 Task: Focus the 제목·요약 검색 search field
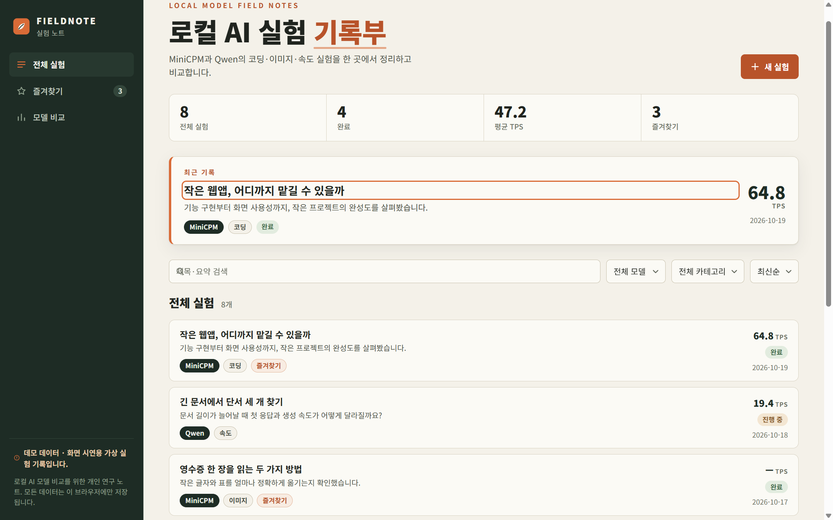click(384, 272)
